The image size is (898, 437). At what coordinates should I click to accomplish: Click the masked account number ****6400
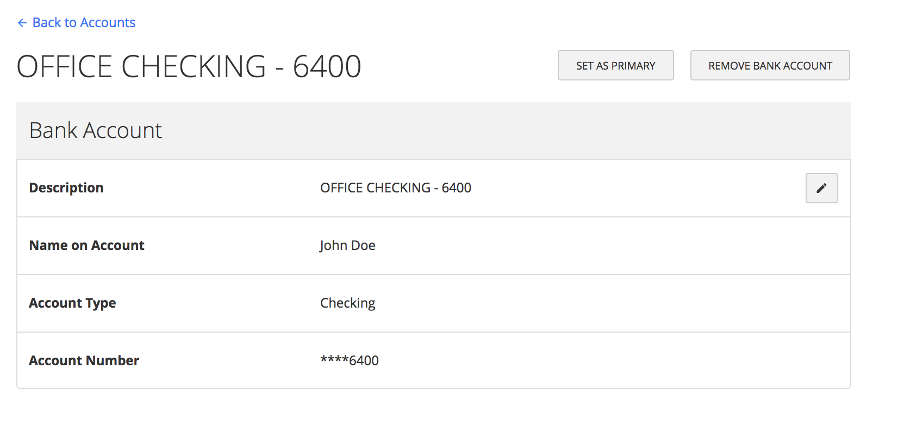tap(350, 360)
